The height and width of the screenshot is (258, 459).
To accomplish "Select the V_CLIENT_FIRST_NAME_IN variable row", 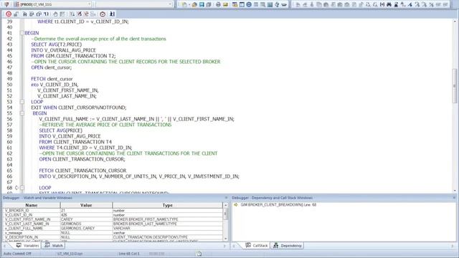I will 113,219.
